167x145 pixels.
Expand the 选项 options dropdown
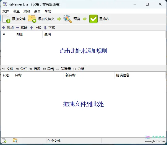coord(35,69)
